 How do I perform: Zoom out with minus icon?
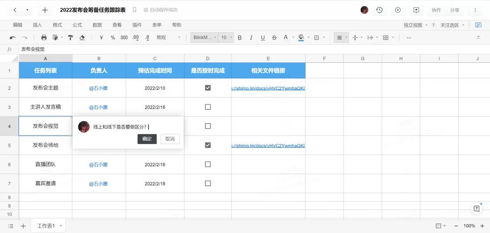456,226
